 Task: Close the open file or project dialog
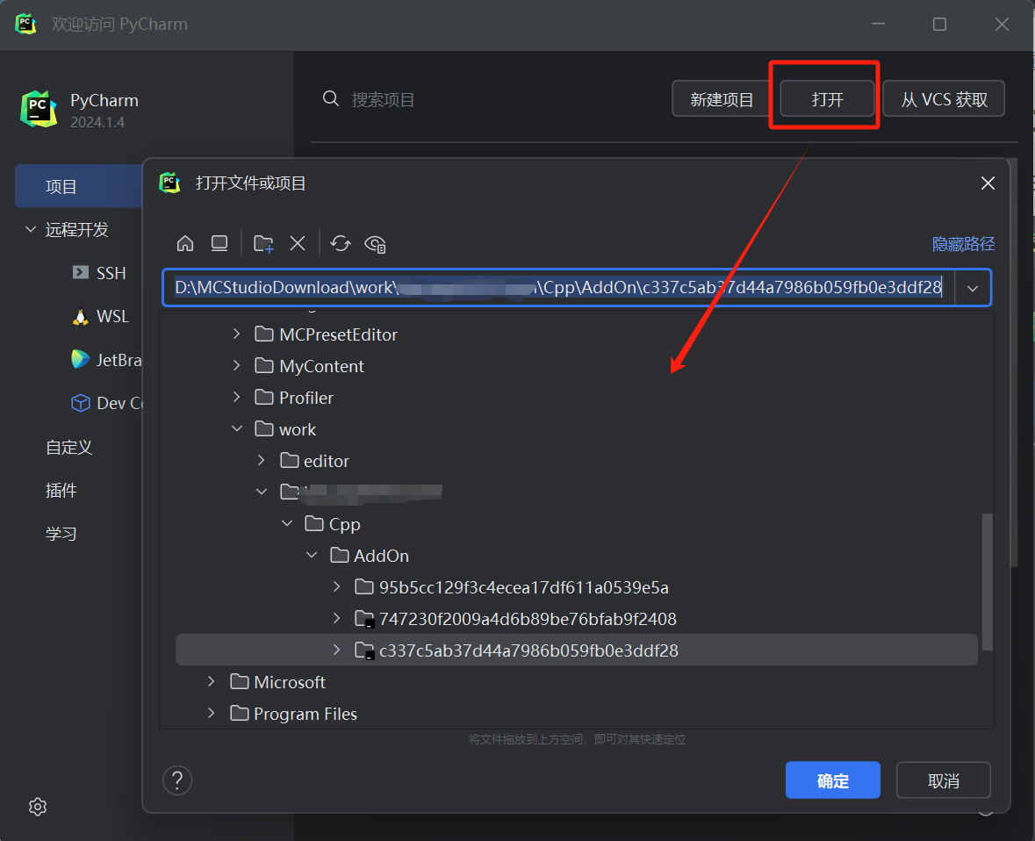coord(988,183)
